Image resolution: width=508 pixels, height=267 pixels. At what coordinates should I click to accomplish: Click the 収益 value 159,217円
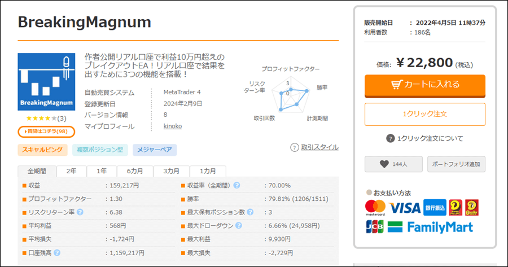pyautogui.click(x=124, y=185)
